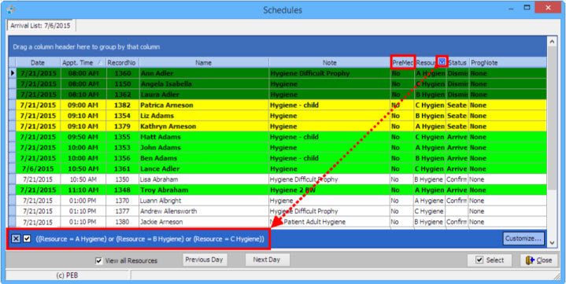Image resolution: width=566 pixels, height=284 pixels.
Task: Click the RecordNo column header
Action: point(122,63)
